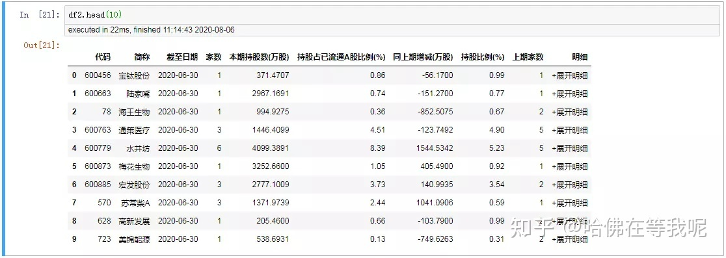Screen dimensions: 726x258
Task: Click change value -852.5075
Action: point(436,112)
